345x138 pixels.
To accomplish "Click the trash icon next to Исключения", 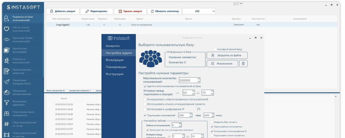I will [243, 63].
